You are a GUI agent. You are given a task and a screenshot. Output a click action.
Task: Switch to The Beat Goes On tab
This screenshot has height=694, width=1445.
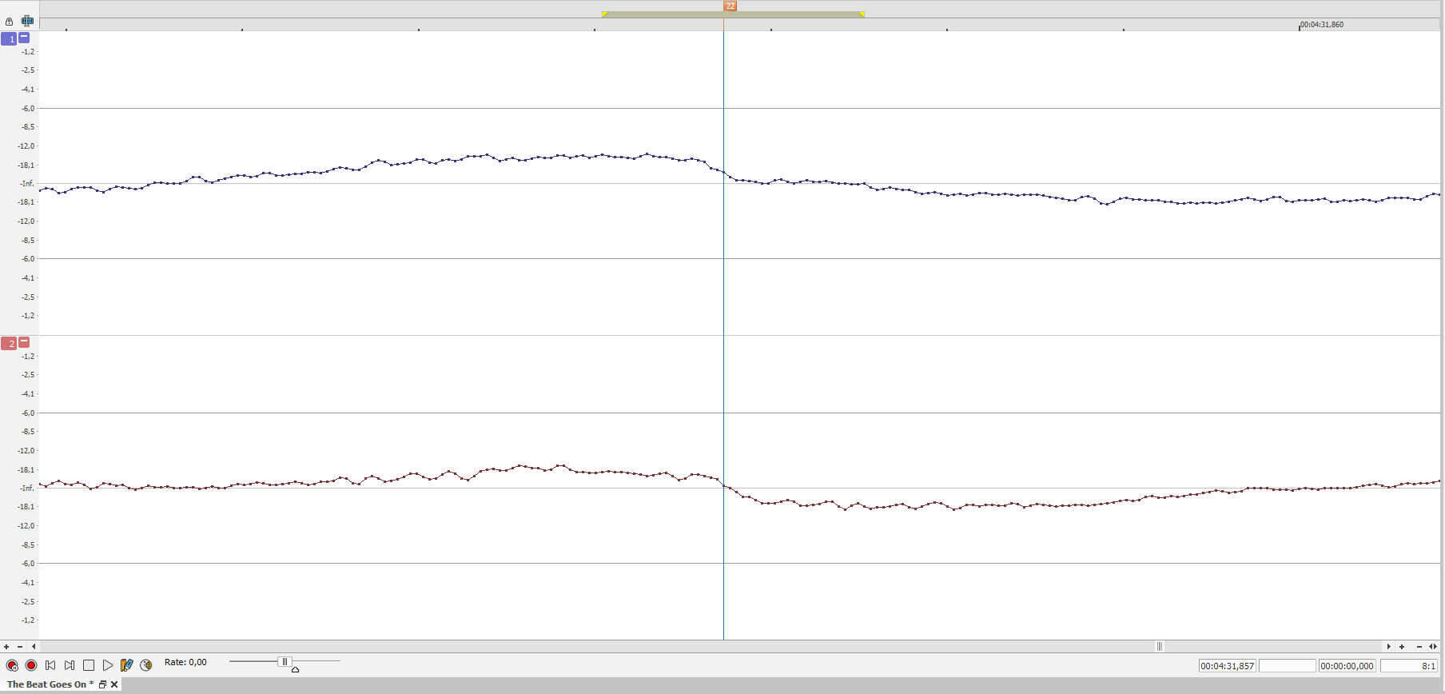click(46, 684)
